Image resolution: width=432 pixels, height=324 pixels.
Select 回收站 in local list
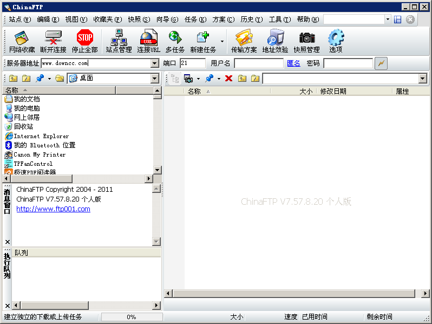click(19, 127)
